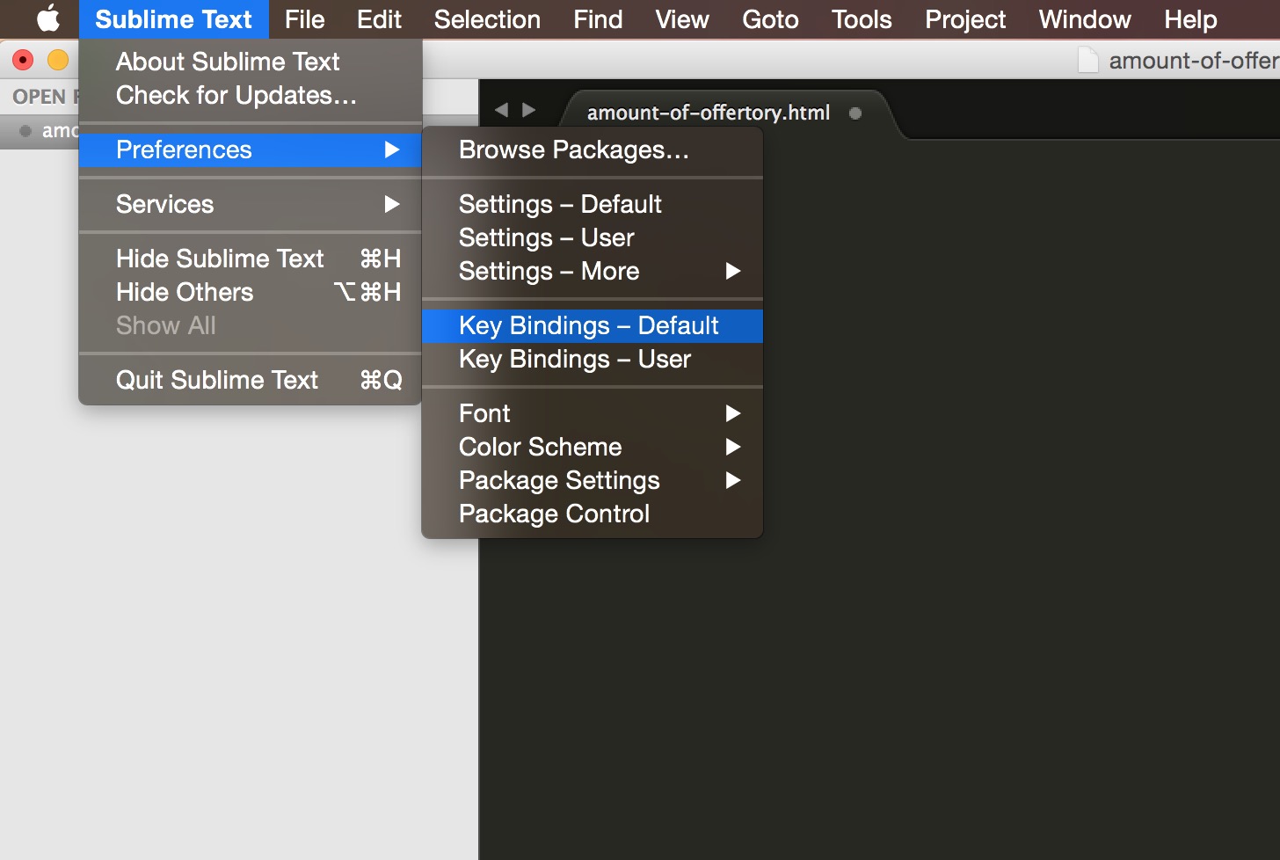Open Key Bindings – Default
1280x860 pixels.
pos(593,325)
